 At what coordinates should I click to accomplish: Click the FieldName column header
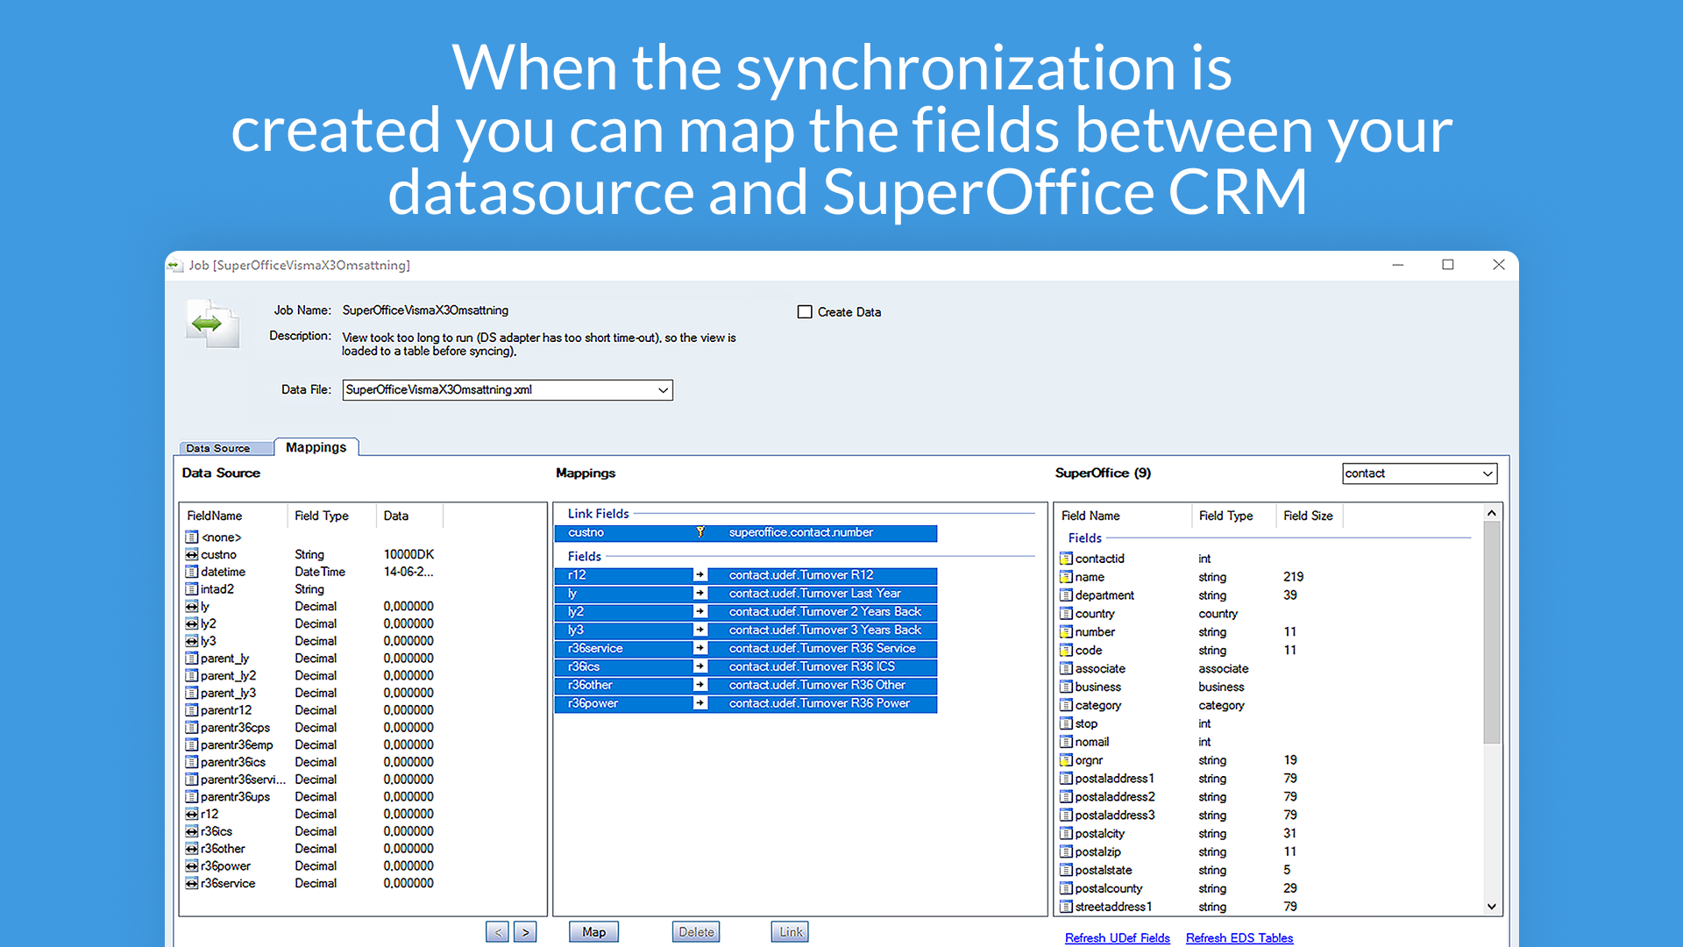[234, 516]
